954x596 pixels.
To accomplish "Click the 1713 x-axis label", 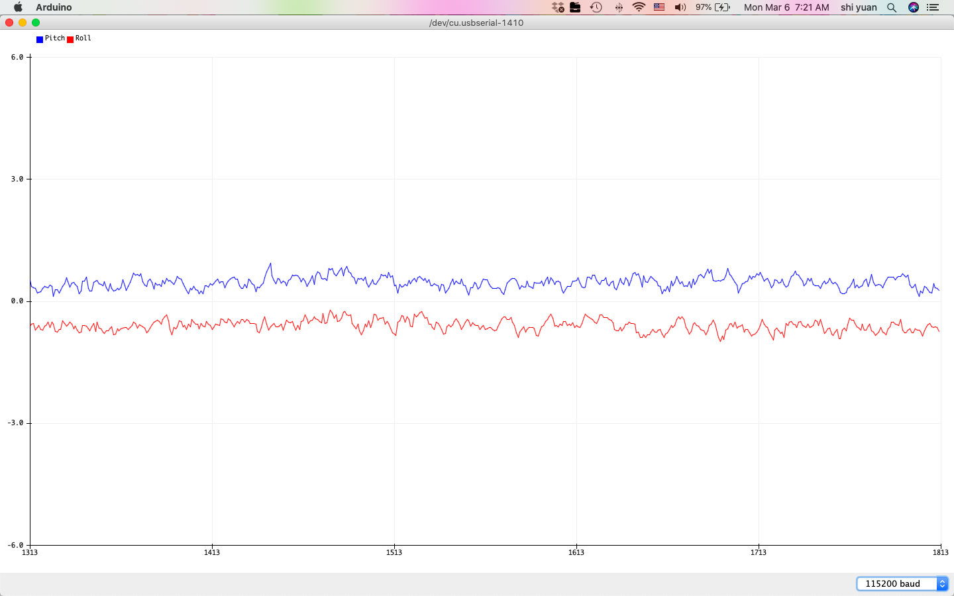I will pos(759,552).
